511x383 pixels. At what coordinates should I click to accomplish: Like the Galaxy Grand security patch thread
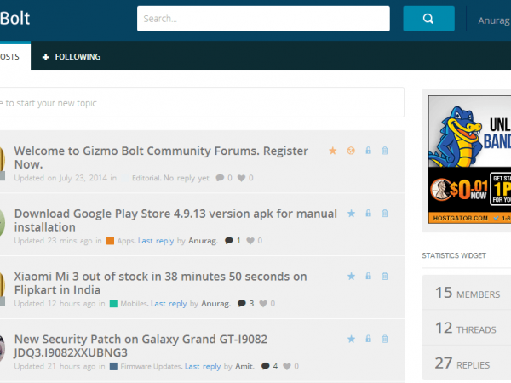coord(287,367)
